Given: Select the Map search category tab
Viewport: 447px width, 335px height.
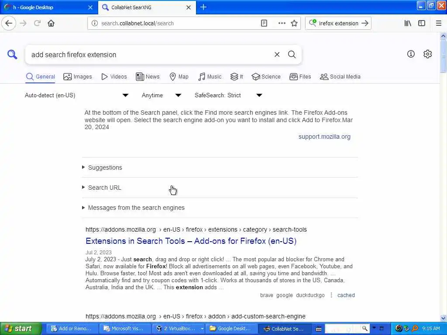Looking at the screenshot, I should (179, 77).
